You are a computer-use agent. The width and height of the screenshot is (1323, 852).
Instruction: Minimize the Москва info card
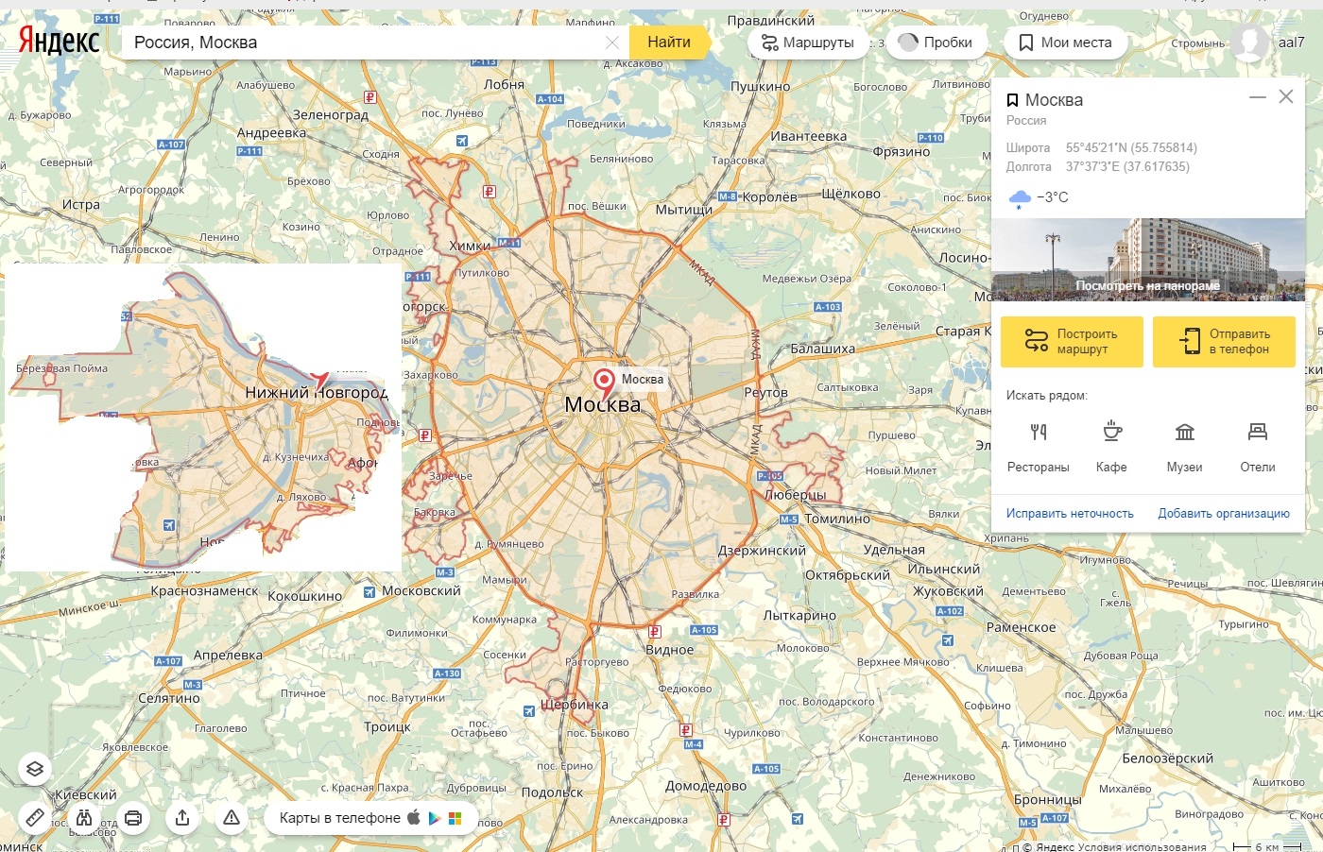point(1258,97)
